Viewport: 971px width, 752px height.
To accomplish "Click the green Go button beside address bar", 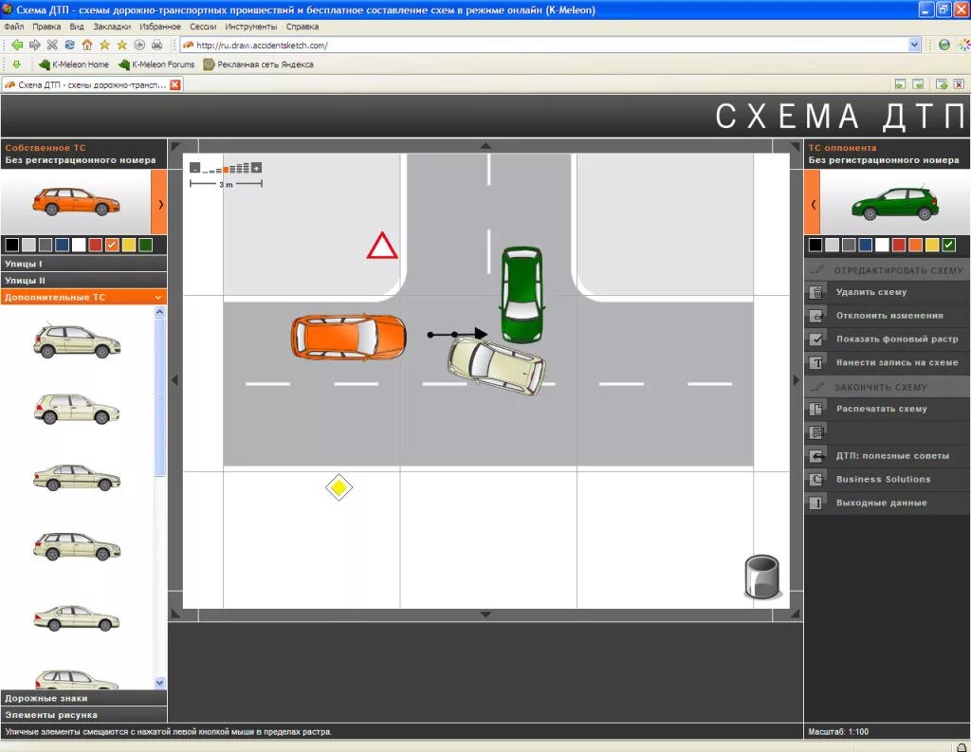I will point(944,45).
